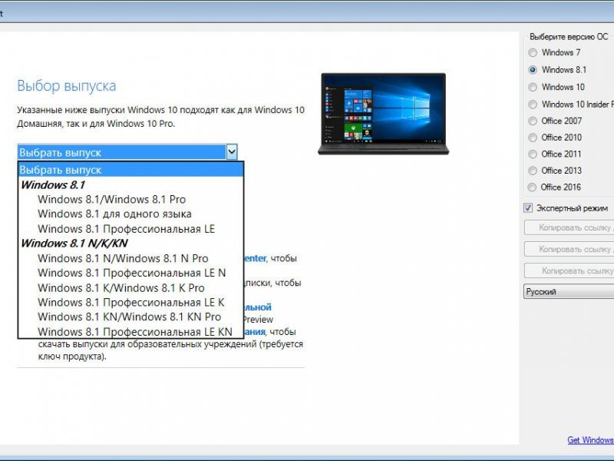Select Office 2011 radio button

click(x=533, y=154)
